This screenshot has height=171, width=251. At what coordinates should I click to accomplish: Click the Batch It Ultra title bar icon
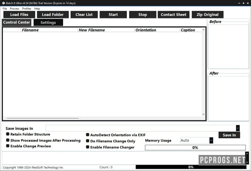(x=3, y=3)
